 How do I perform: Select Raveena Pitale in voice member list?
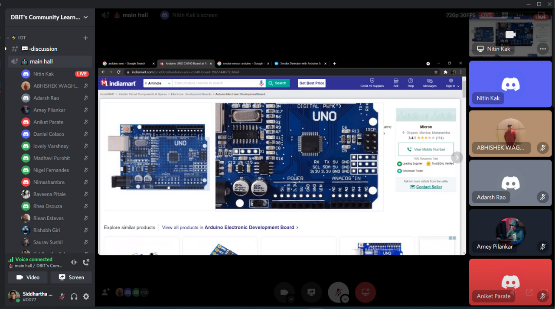[x=50, y=194]
